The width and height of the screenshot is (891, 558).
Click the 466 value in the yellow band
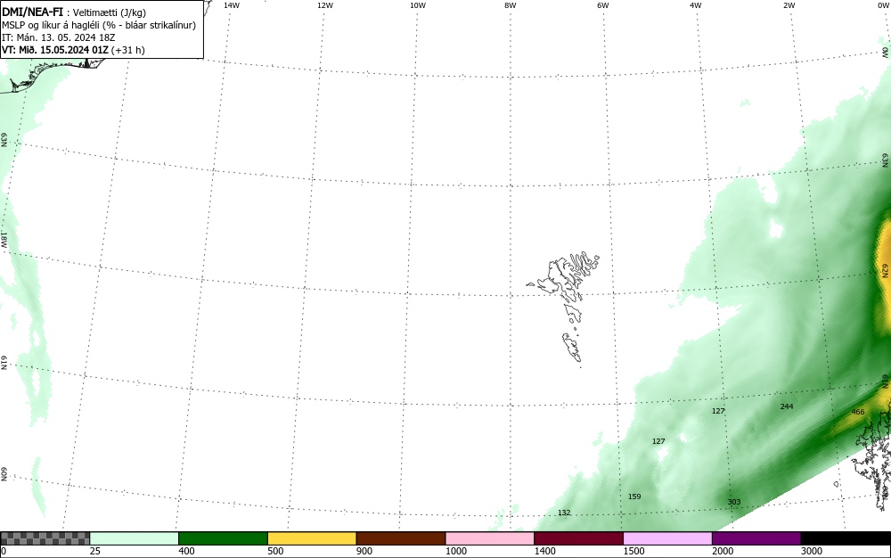tap(857, 412)
